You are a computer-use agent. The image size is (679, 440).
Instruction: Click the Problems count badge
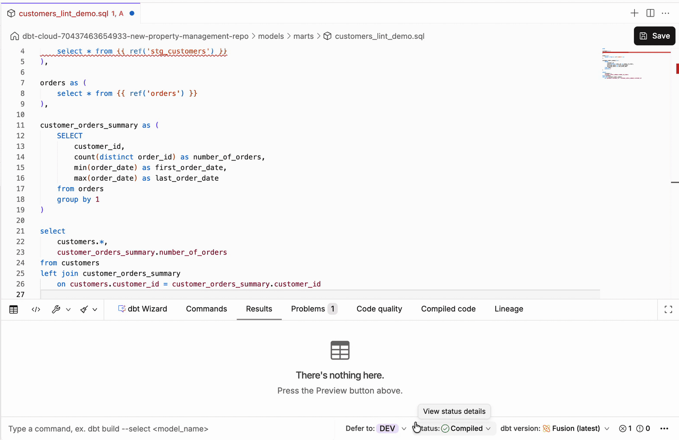[x=333, y=309]
